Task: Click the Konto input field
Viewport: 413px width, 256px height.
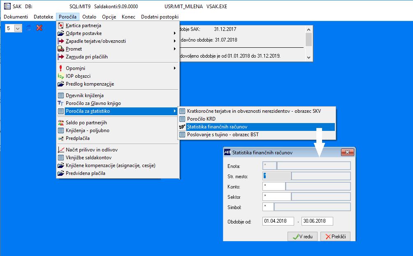Action: point(274,186)
